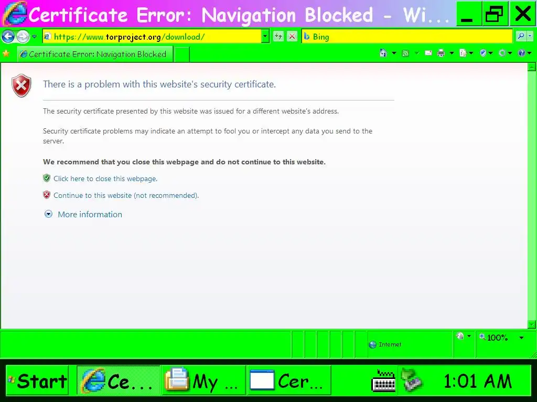Click 'Click here to close this webpage' link

[105, 179]
